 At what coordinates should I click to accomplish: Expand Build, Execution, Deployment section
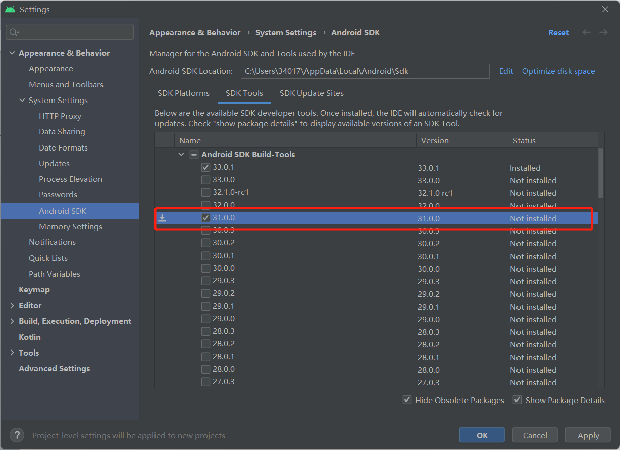click(12, 321)
